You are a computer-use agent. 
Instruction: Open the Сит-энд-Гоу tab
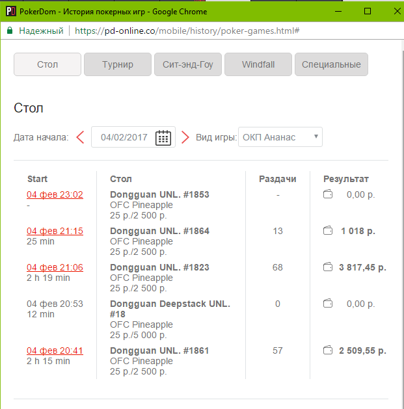(188, 64)
